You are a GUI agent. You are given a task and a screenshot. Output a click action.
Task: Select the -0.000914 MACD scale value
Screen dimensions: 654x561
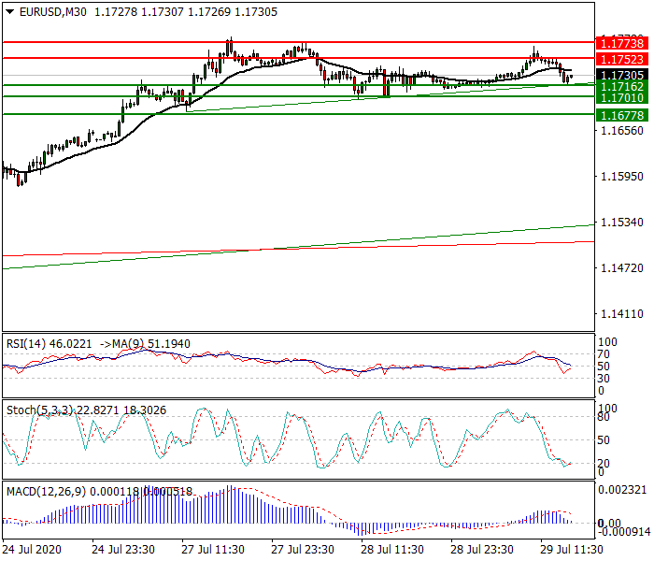(x=624, y=532)
